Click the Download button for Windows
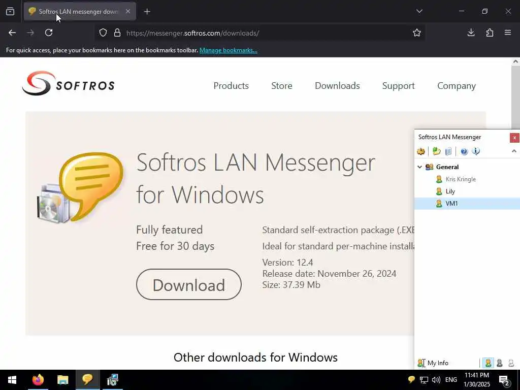This screenshot has height=390, width=520. tap(189, 284)
